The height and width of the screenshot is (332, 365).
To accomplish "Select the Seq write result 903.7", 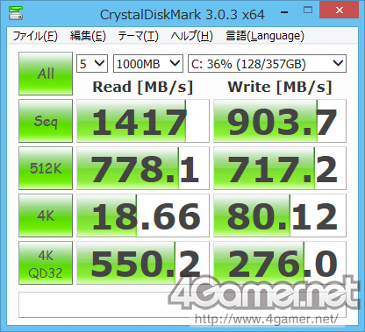I will (x=280, y=121).
